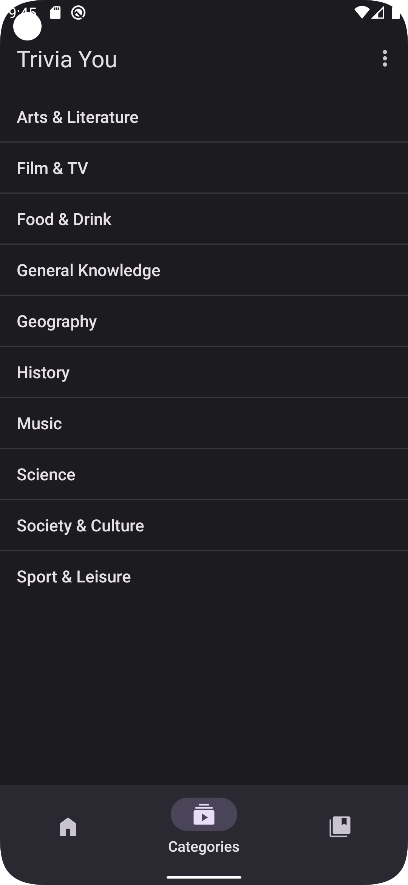The height and width of the screenshot is (885, 408).
Task: Tap the Wi-Fi signal status icon
Action: tap(361, 13)
